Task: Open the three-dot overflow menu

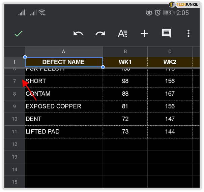Action: (x=188, y=33)
